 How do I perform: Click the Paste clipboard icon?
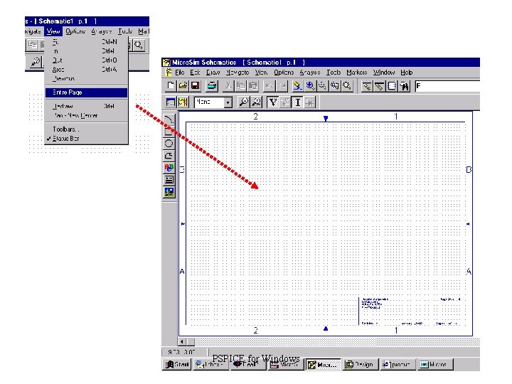253,86
